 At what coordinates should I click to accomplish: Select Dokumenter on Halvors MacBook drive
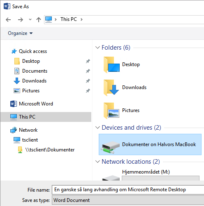[150, 144]
